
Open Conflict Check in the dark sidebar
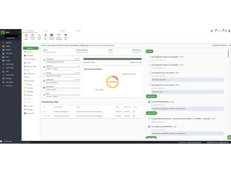pos(10,75)
